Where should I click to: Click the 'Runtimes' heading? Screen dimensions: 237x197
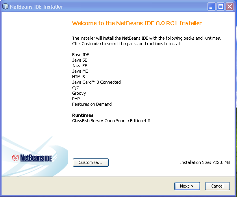point(83,115)
